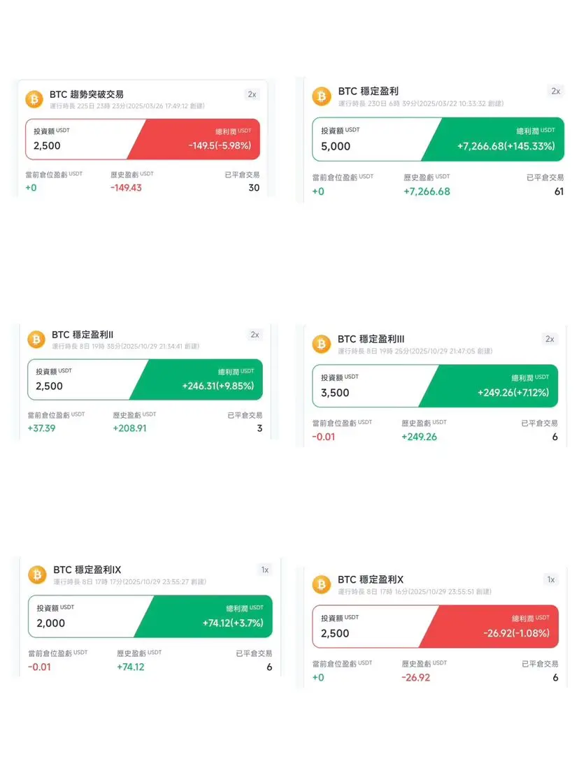This screenshot has width=579, height=768.
Task: Open the BTC 趨勢突破交易 strategy title
Action: 87,94
